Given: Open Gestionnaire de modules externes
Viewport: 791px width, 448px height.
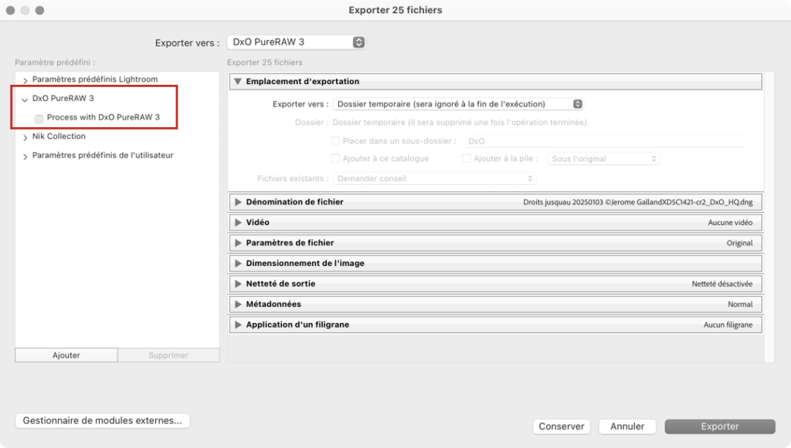Looking at the screenshot, I should pos(103,421).
